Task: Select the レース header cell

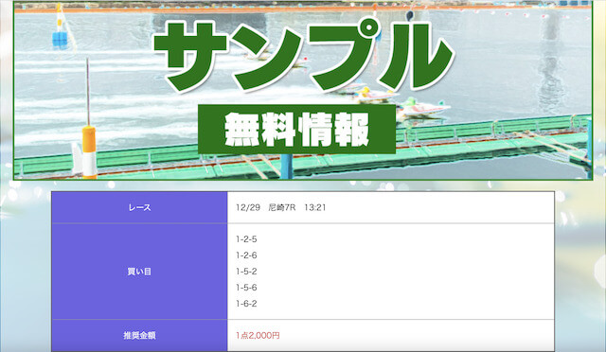Action: (139, 207)
